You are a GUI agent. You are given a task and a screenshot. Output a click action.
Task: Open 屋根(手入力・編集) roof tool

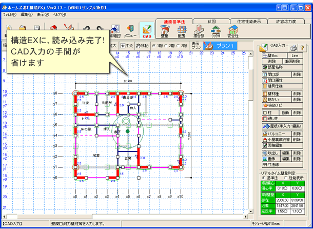pos(282,126)
